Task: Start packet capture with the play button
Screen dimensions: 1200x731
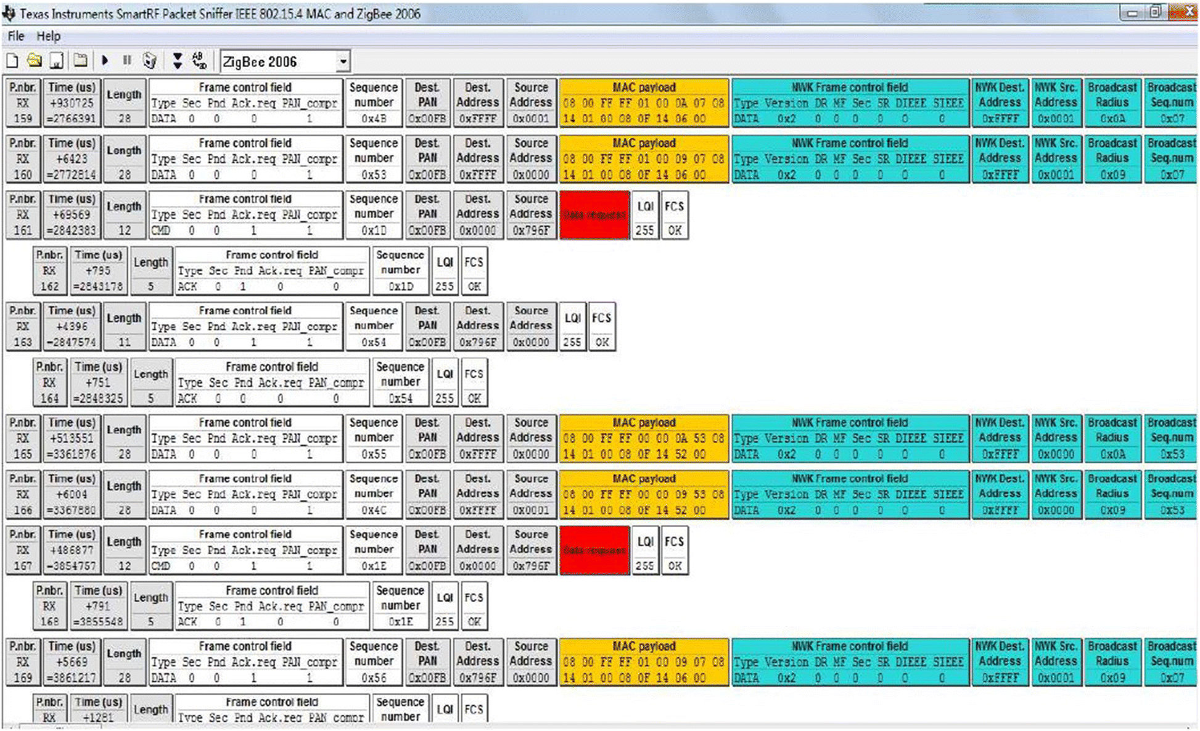Action: (x=105, y=60)
